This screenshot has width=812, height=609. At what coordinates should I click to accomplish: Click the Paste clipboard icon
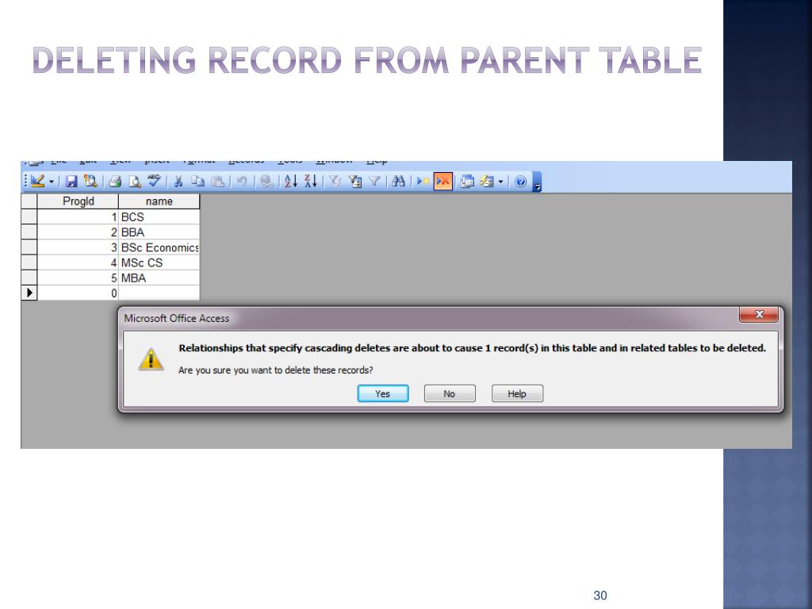[217, 182]
